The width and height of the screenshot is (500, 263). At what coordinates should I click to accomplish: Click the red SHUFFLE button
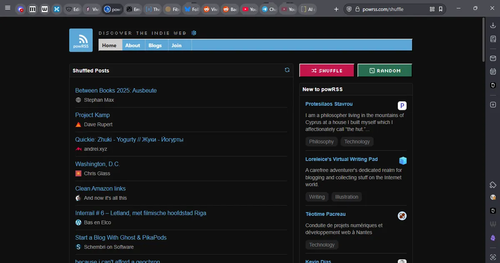pyautogui.click(x=327, y=70)
